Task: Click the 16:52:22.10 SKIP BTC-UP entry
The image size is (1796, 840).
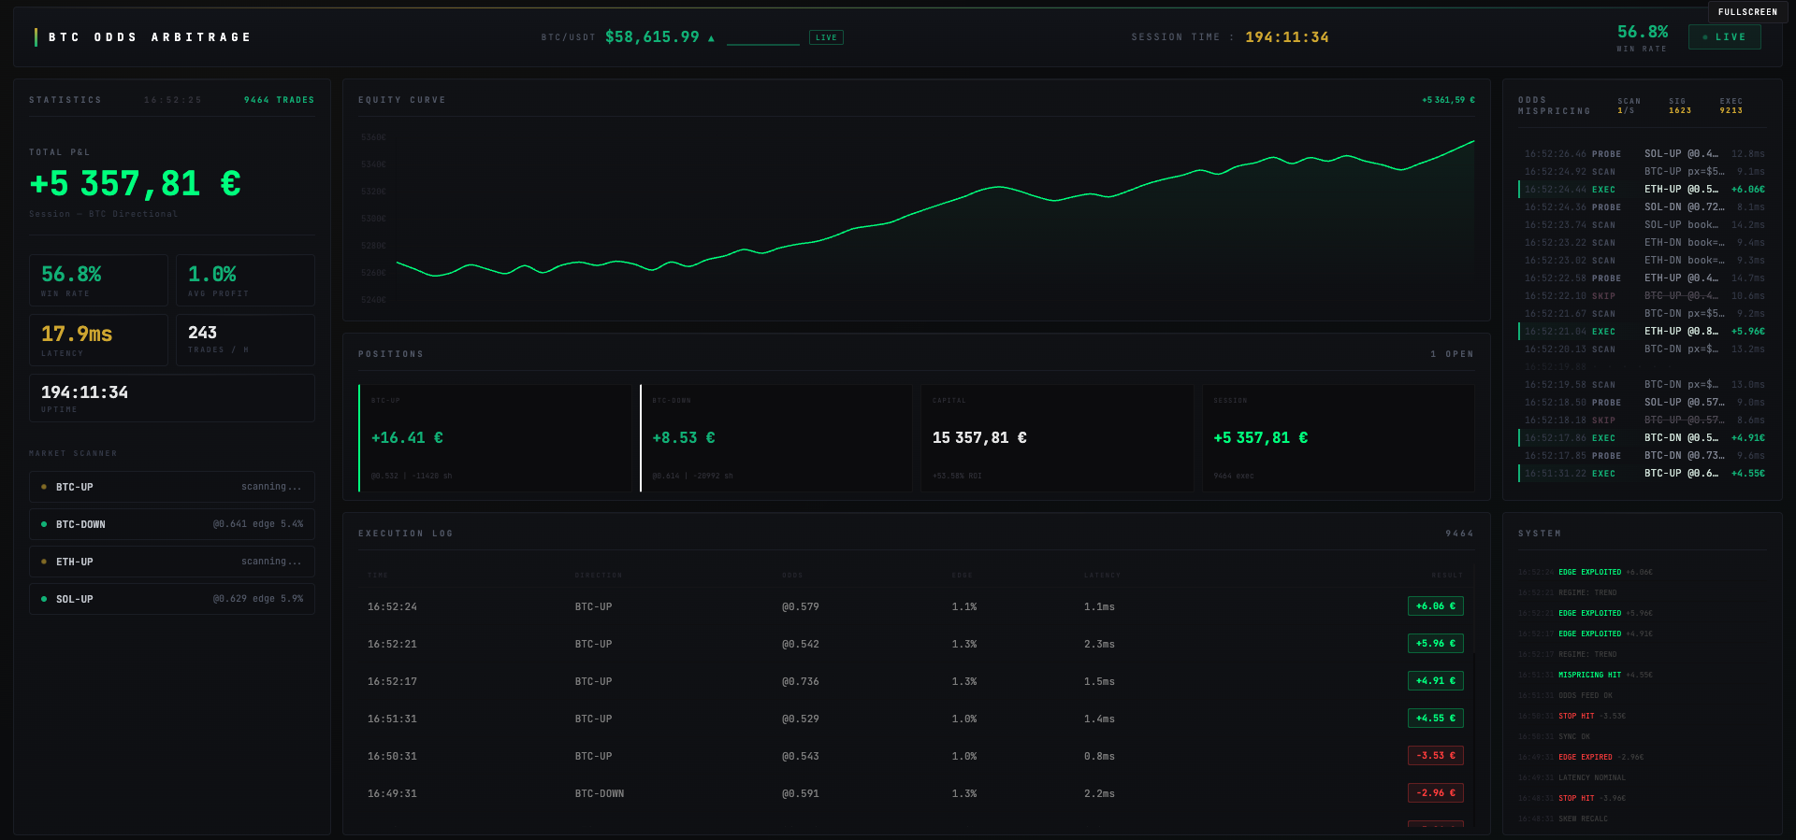Action: (x=1643, y=296)
